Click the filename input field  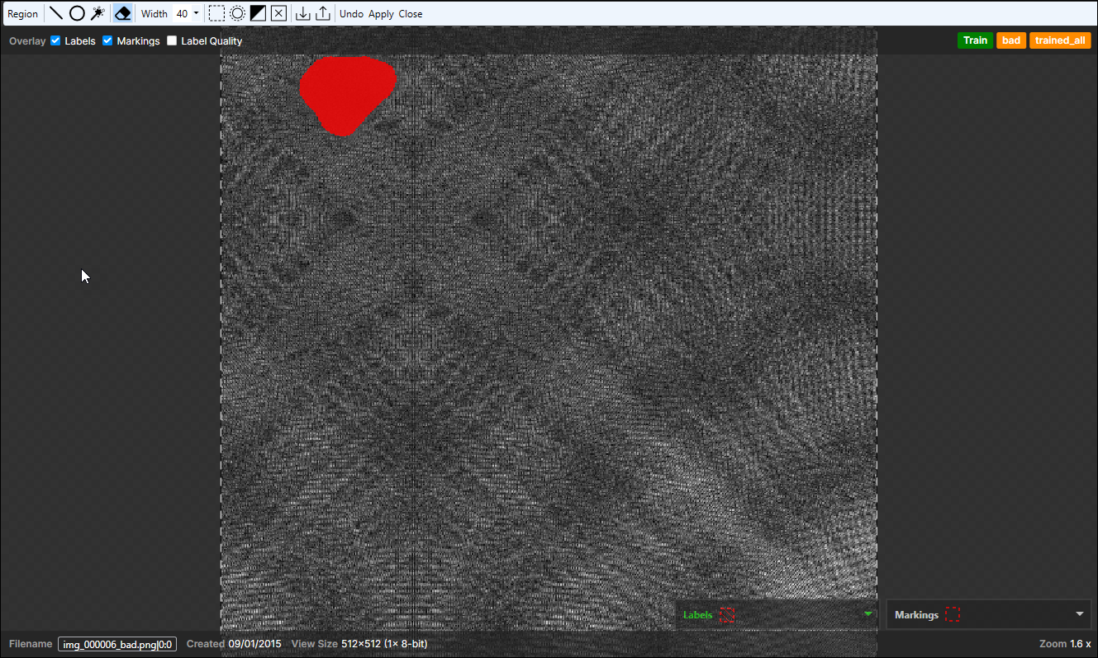tap(117, 644)
